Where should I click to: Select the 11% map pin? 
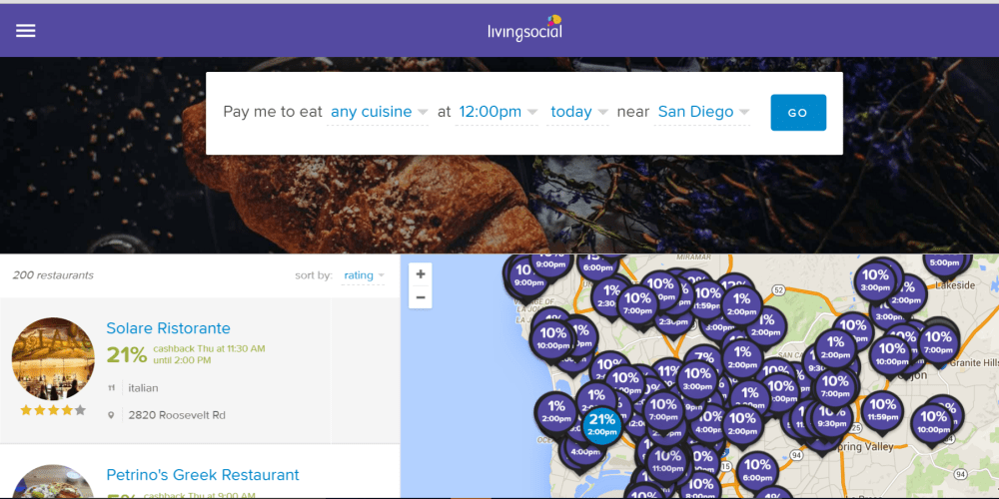point(669,371)
